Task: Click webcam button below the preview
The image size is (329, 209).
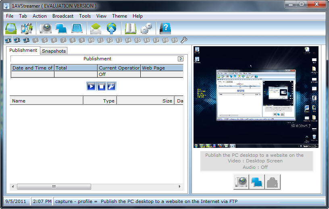Action: click(x=241, y=182)
